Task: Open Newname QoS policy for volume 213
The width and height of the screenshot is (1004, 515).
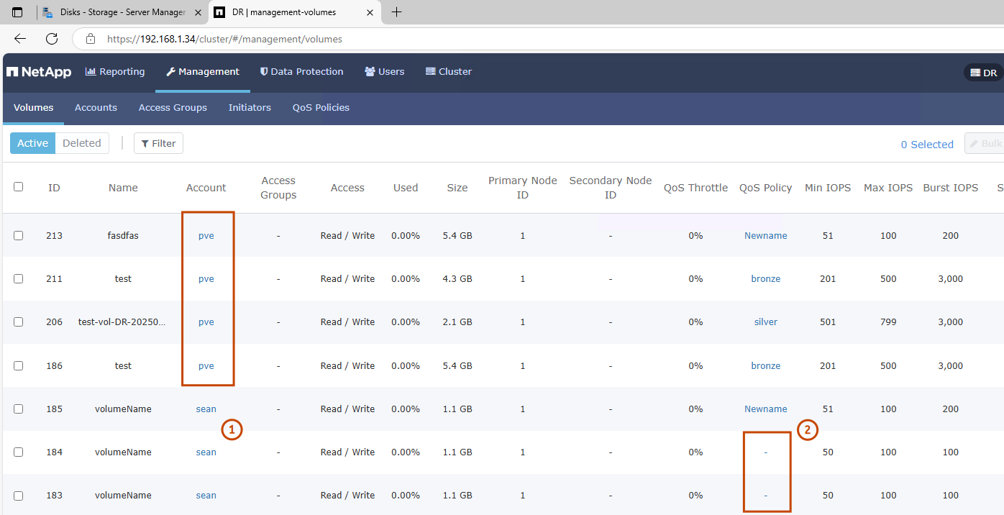Action: (x=765, y=235)
